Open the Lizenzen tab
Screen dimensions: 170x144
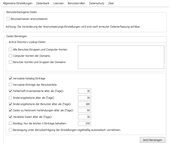(59, 3)
